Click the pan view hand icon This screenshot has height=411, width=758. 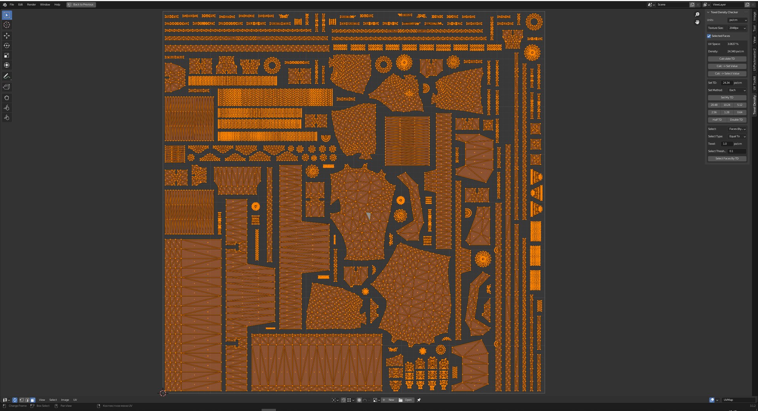[x=697, y=22]
